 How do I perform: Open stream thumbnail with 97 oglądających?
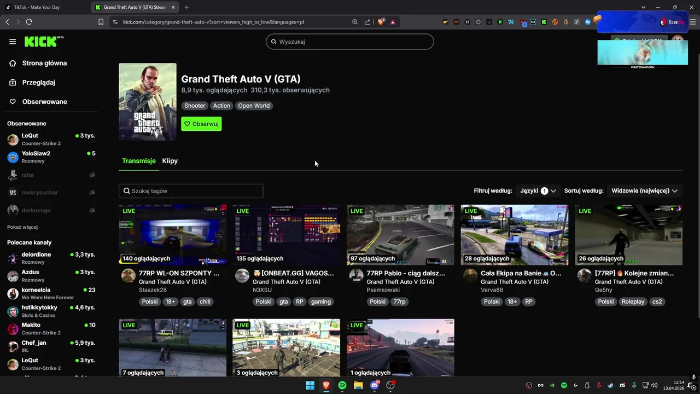pos(400,235)
